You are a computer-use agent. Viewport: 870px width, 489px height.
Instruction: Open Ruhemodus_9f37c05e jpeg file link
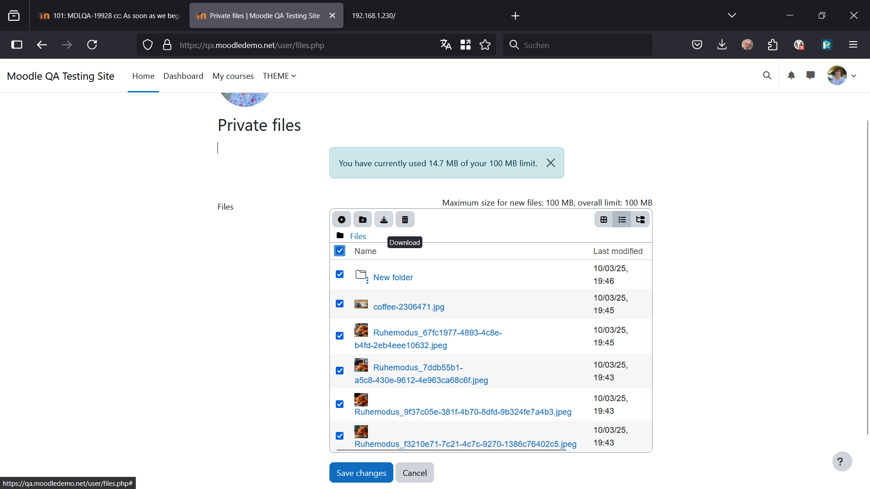(x=463, y=412)
